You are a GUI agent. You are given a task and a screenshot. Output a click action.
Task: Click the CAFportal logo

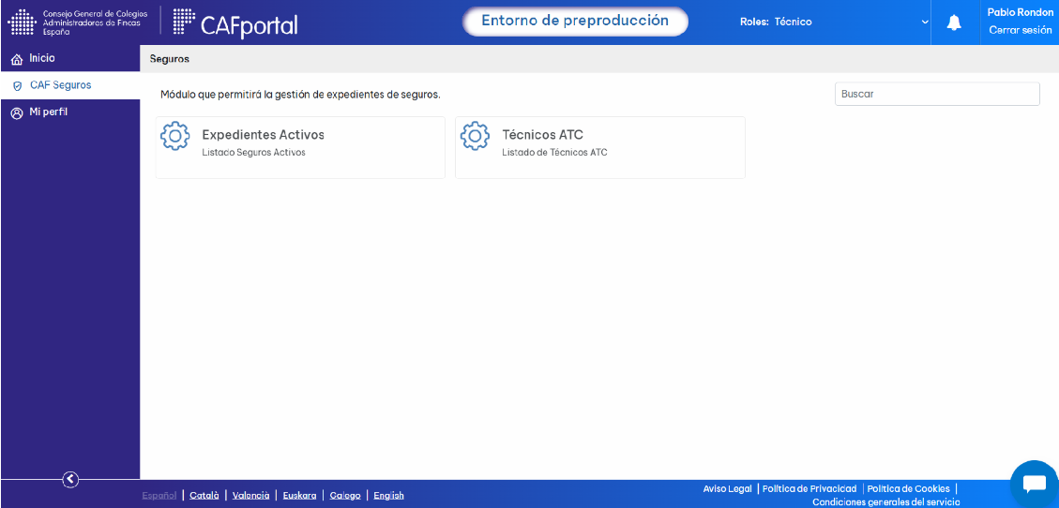click(x=235, y=22)
